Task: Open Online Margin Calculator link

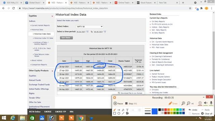Action: click(x=161, y=80)
